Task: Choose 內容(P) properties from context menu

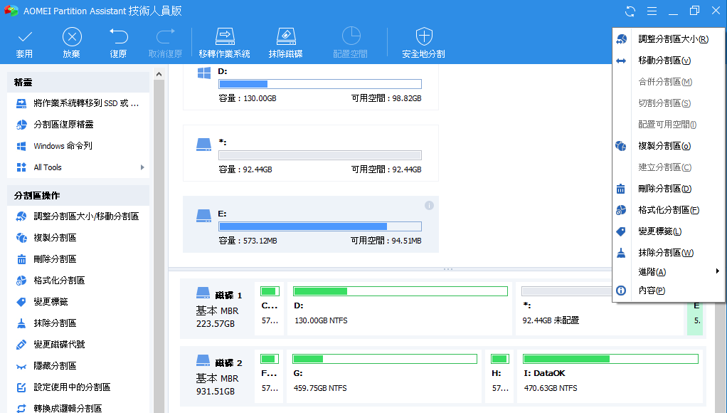Action: pyautogui.click(x=668, y=291)
